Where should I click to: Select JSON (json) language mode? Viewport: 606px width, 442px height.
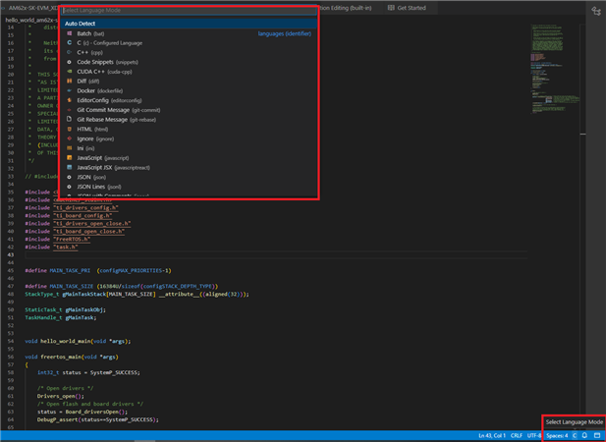[189, 178]
